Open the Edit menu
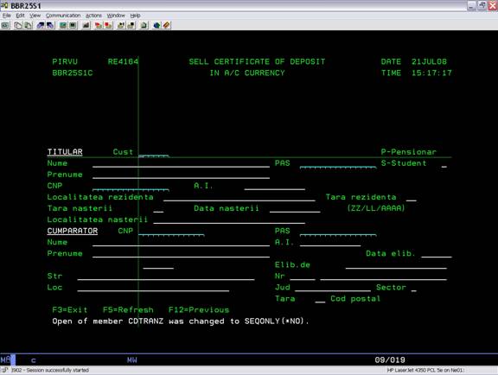 coord(20,16)
